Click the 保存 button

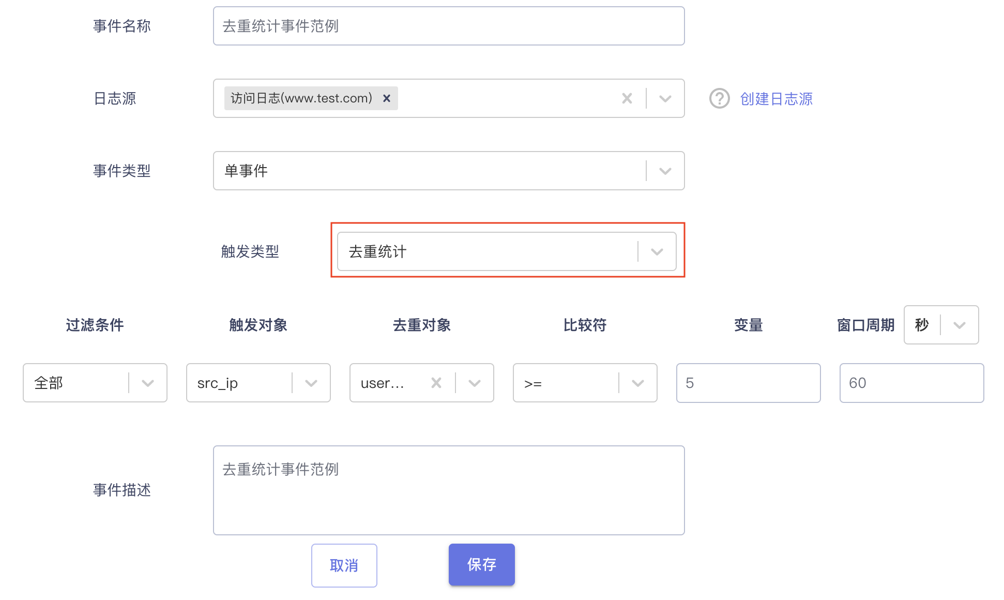(482, 564)
